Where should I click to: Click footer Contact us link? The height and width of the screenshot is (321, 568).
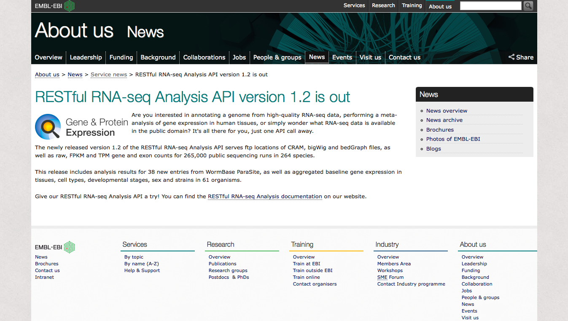tap(47, 270)
